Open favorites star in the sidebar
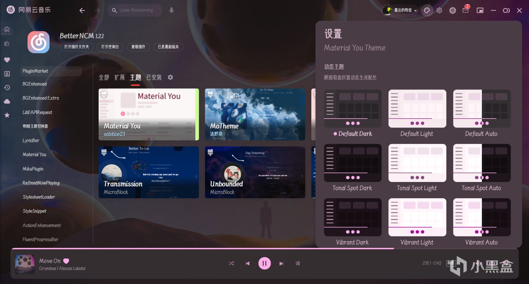 [x=7, y=115]
